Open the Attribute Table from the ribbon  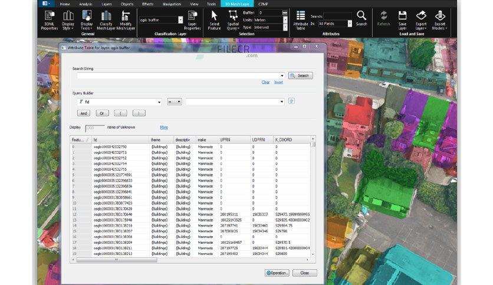pyautogui.click(x=301, y=21)
